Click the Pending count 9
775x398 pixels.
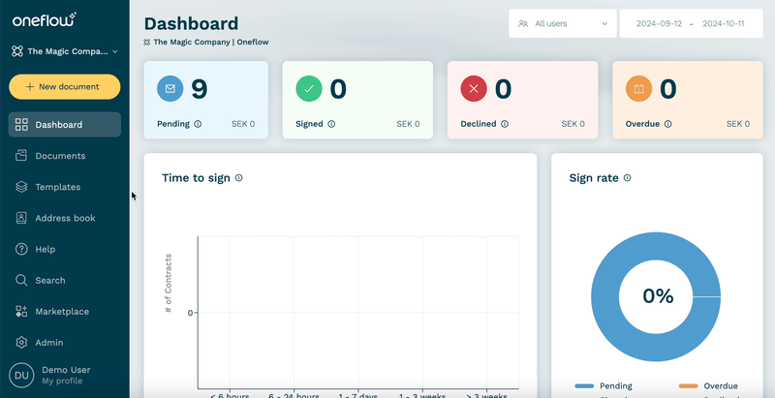[200, 89]
